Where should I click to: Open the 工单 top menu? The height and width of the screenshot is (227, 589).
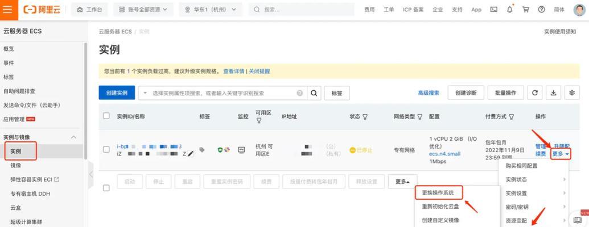[x=389, y=10]
